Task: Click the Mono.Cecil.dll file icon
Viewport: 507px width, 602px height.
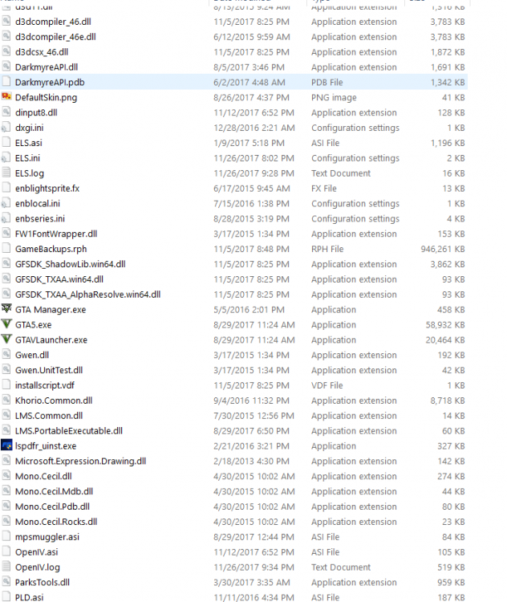Action: pyautogui.click(x=6, y=476)
